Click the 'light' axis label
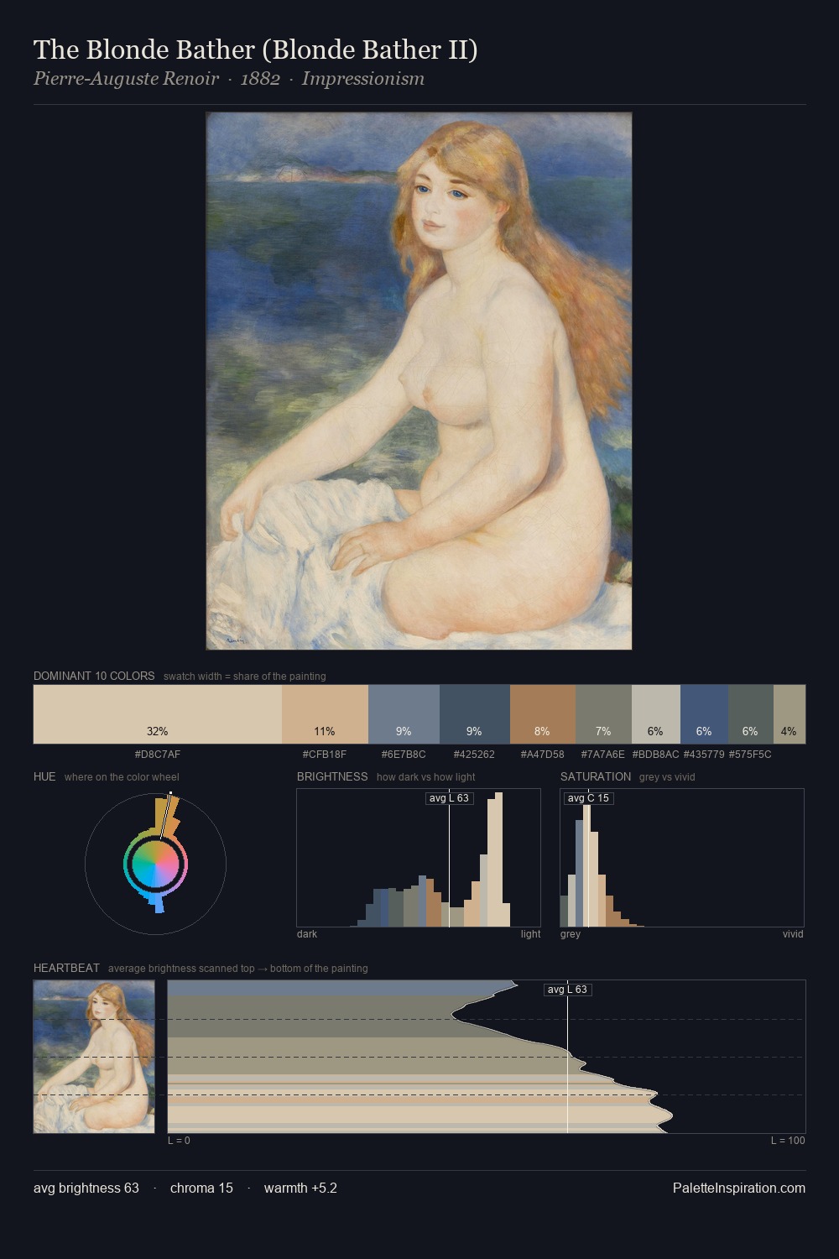Screen dimensions: 839x1259 pyautogui.click(x=530, y=933)
